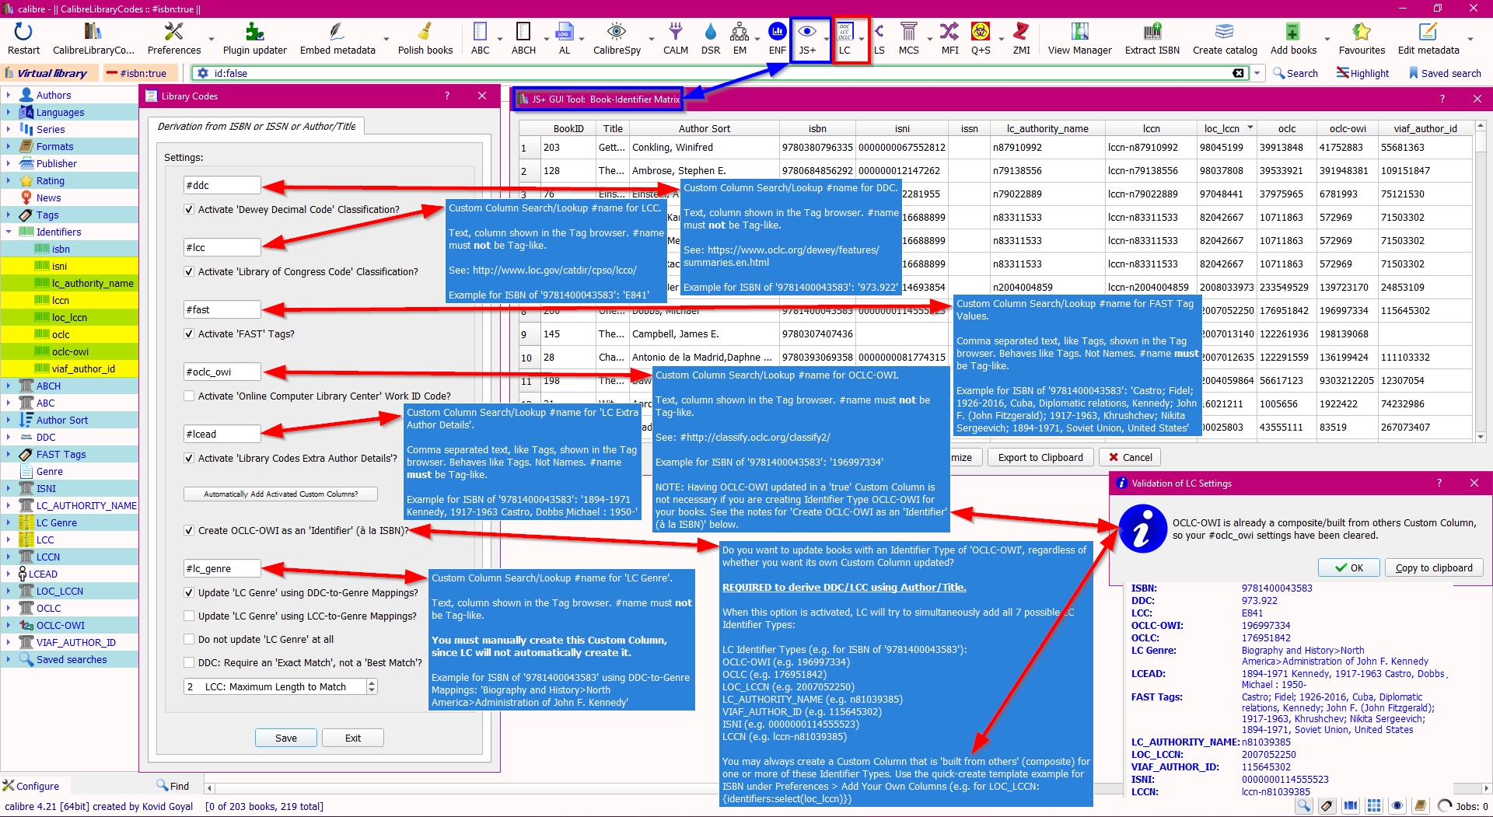Run the Extract ISBN tool
This screenshot has height=817, width=1493.
[x=1152, y=32]
